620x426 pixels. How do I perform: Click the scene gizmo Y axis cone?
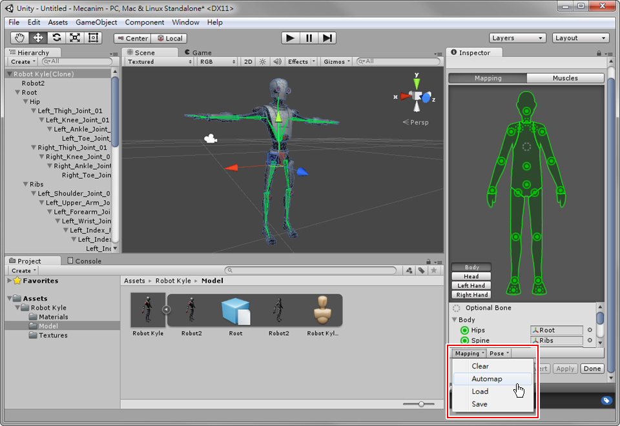coord(417,83)
